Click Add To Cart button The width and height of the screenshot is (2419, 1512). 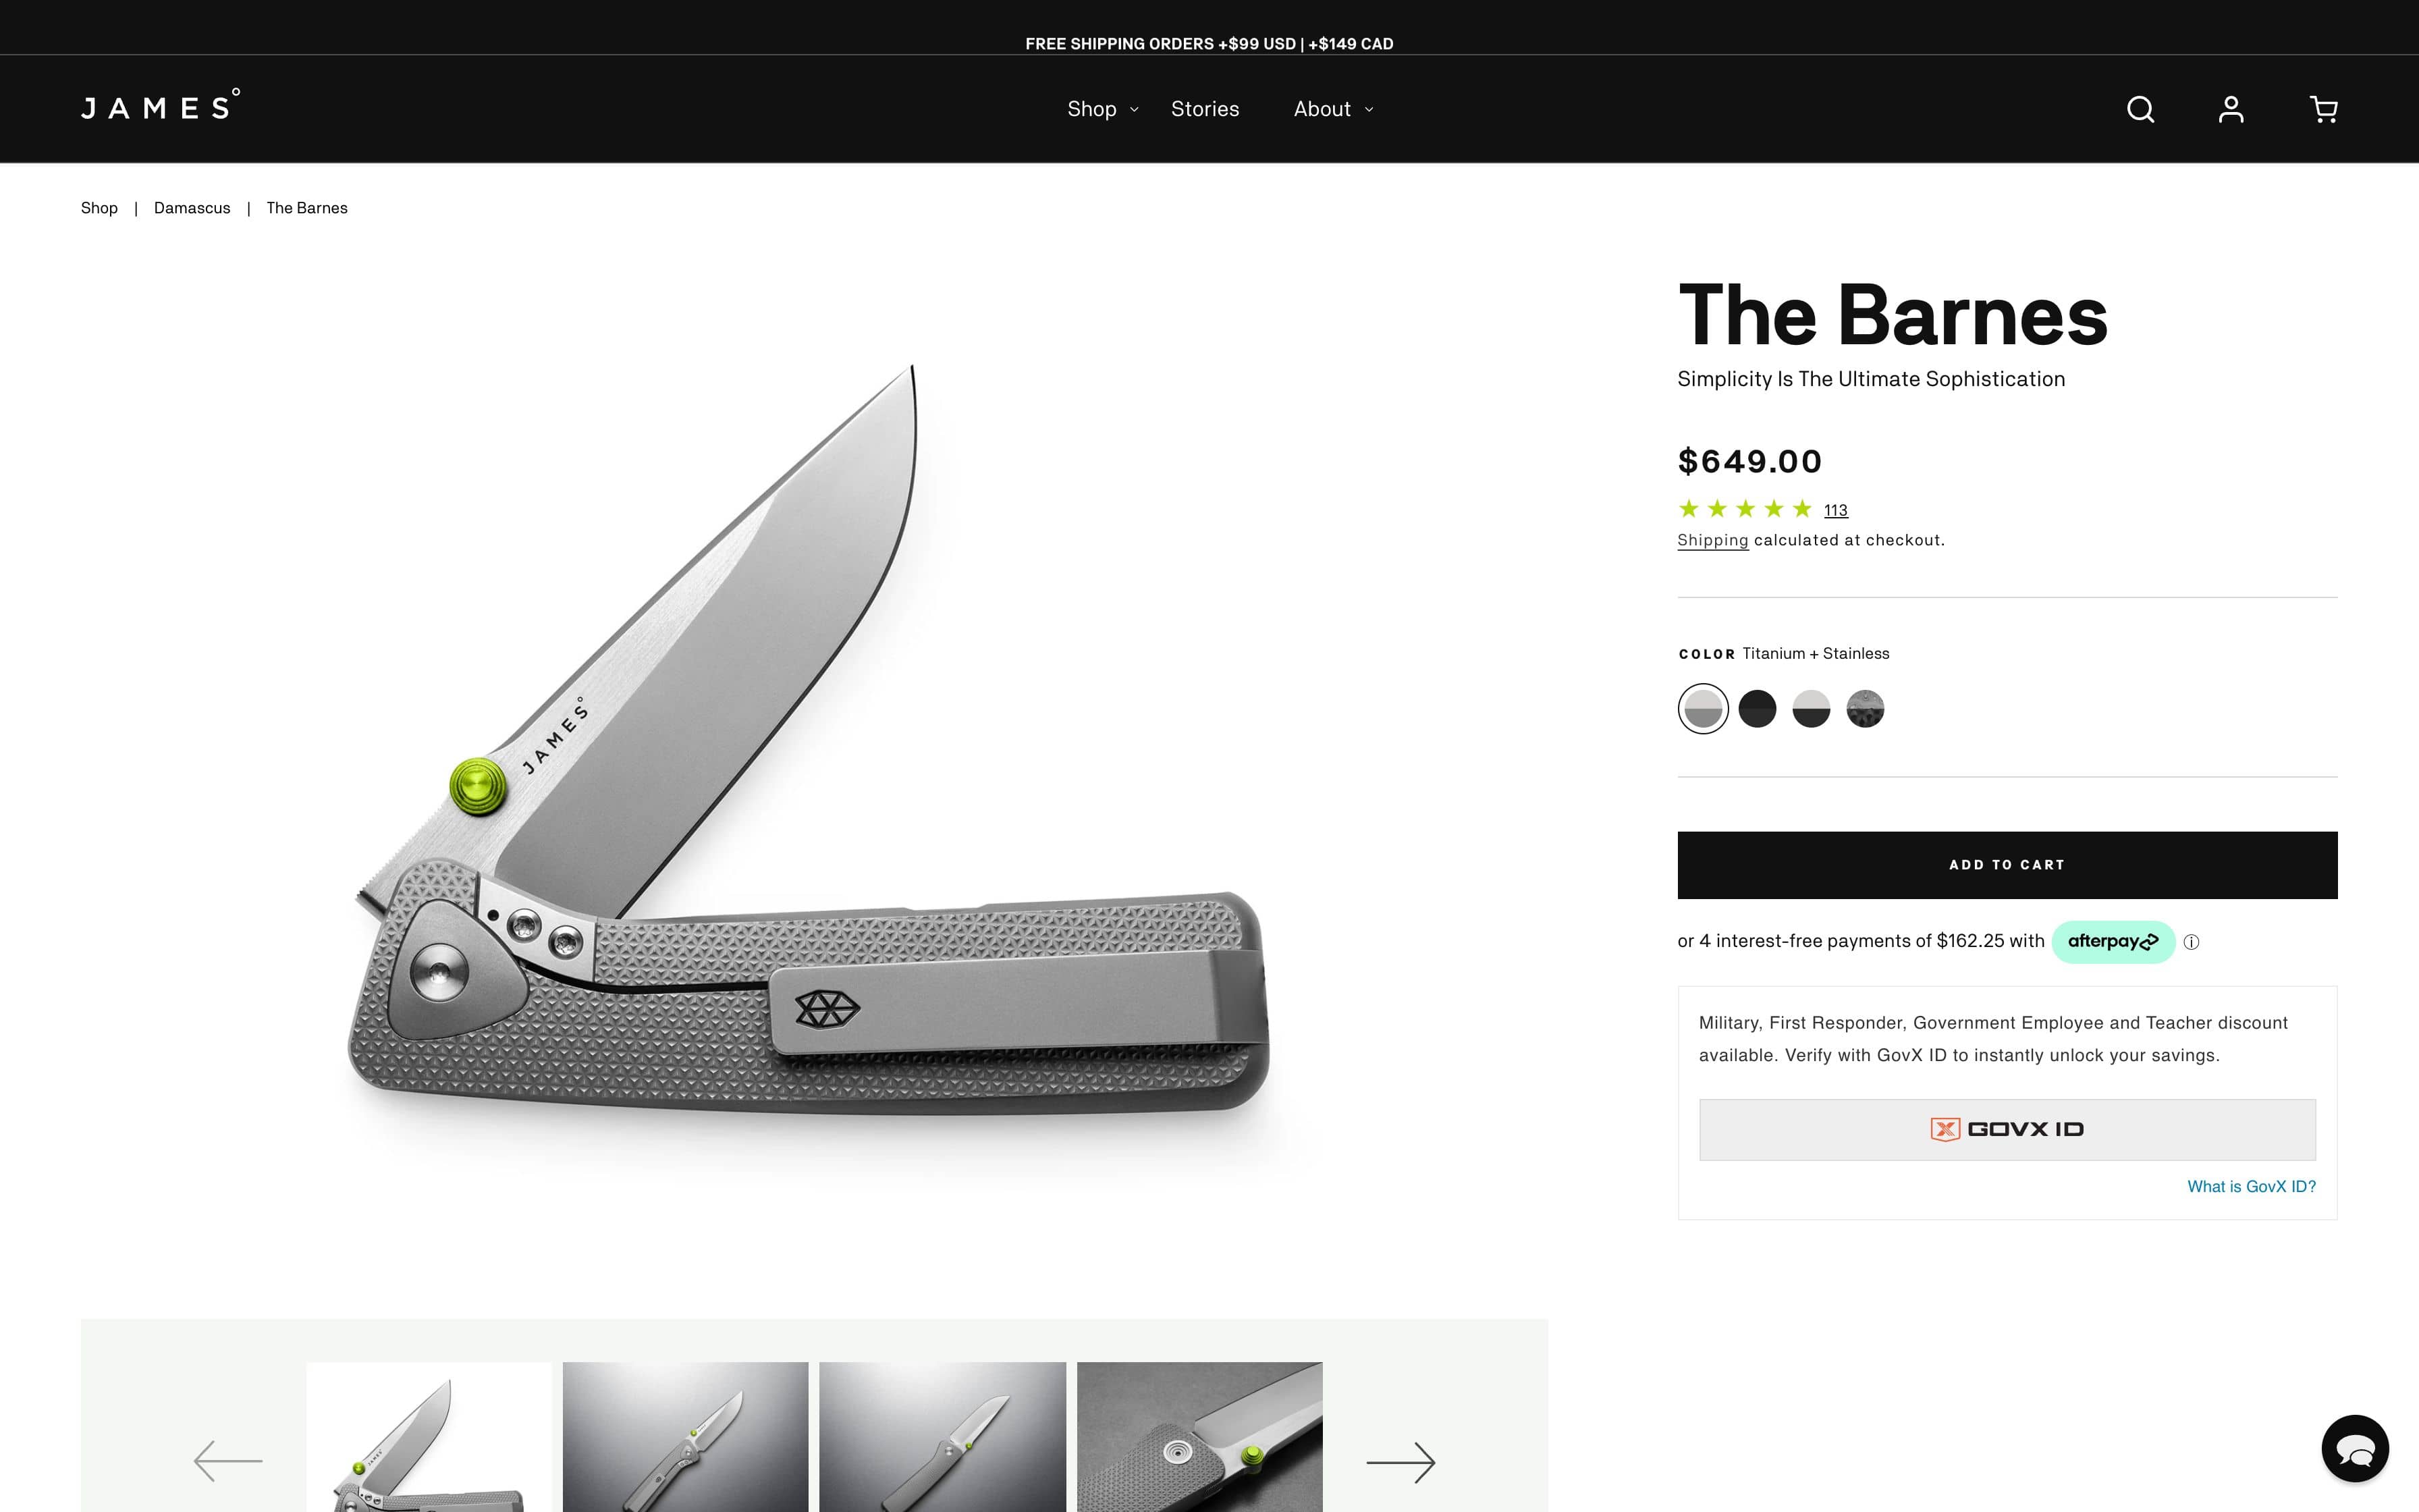point(2006,865)
